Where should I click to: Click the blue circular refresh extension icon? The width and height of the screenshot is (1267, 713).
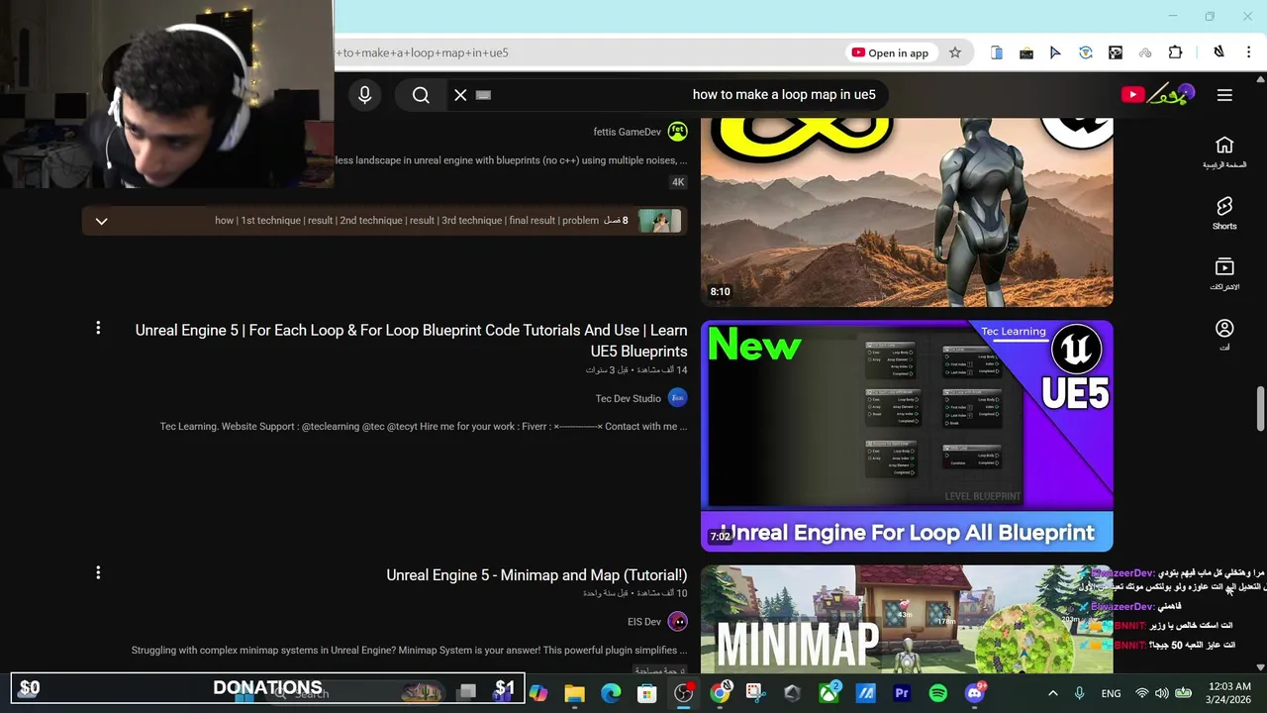click(1086, 52)
